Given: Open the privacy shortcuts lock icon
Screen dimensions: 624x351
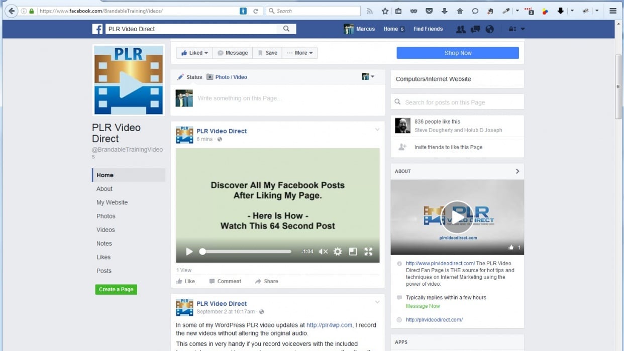Looking at the screenshot, I should pos(512,29).
